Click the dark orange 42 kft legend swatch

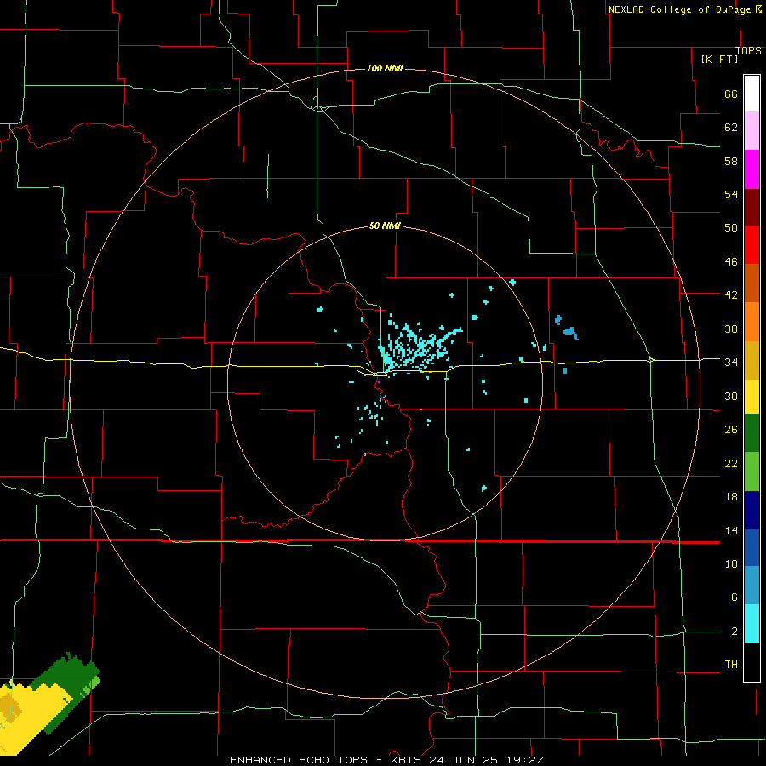click(752, 283)
